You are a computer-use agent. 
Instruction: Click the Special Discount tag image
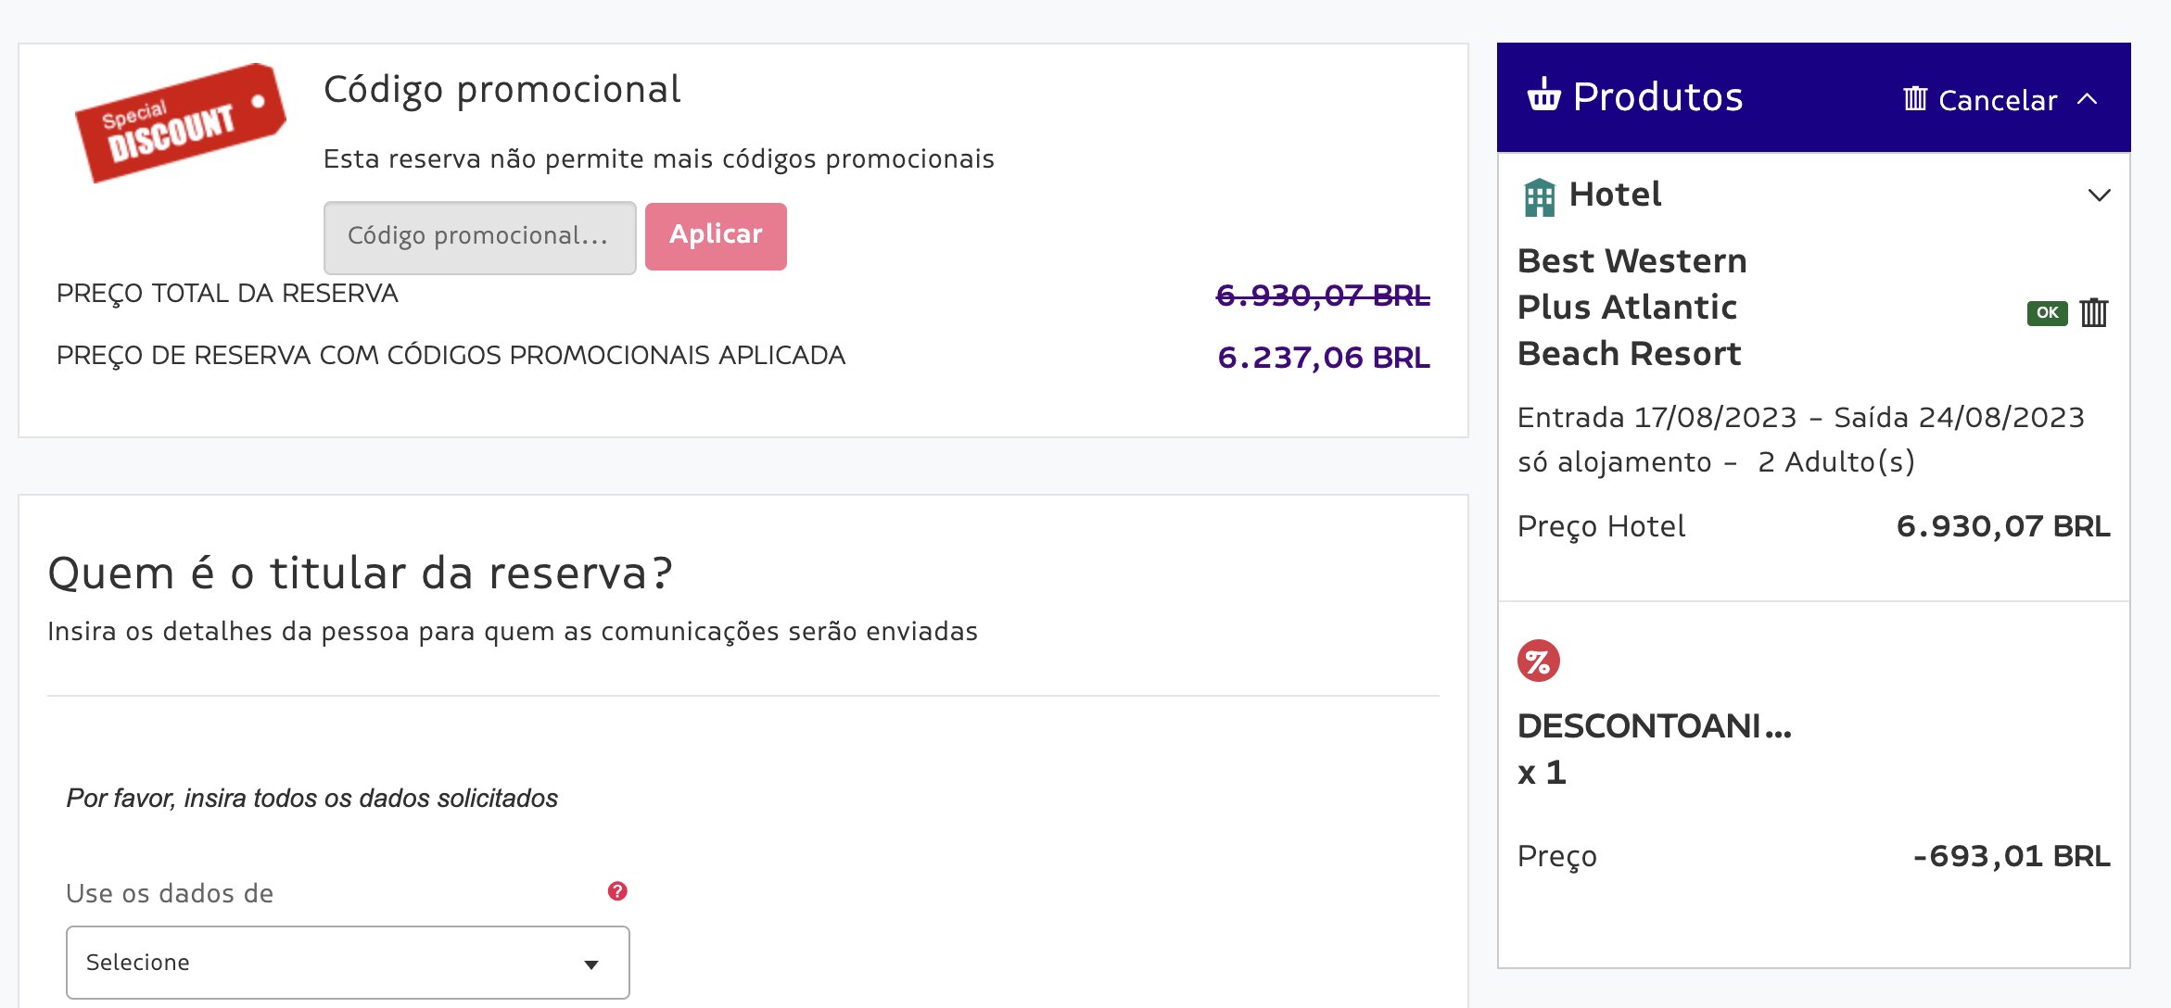point(180,123)
